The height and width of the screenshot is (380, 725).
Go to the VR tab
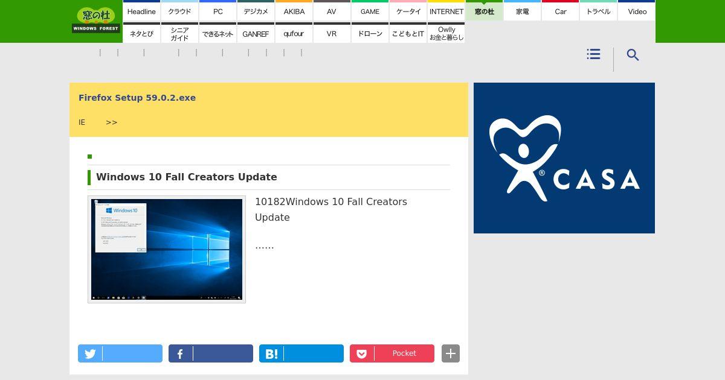[332, 33]
